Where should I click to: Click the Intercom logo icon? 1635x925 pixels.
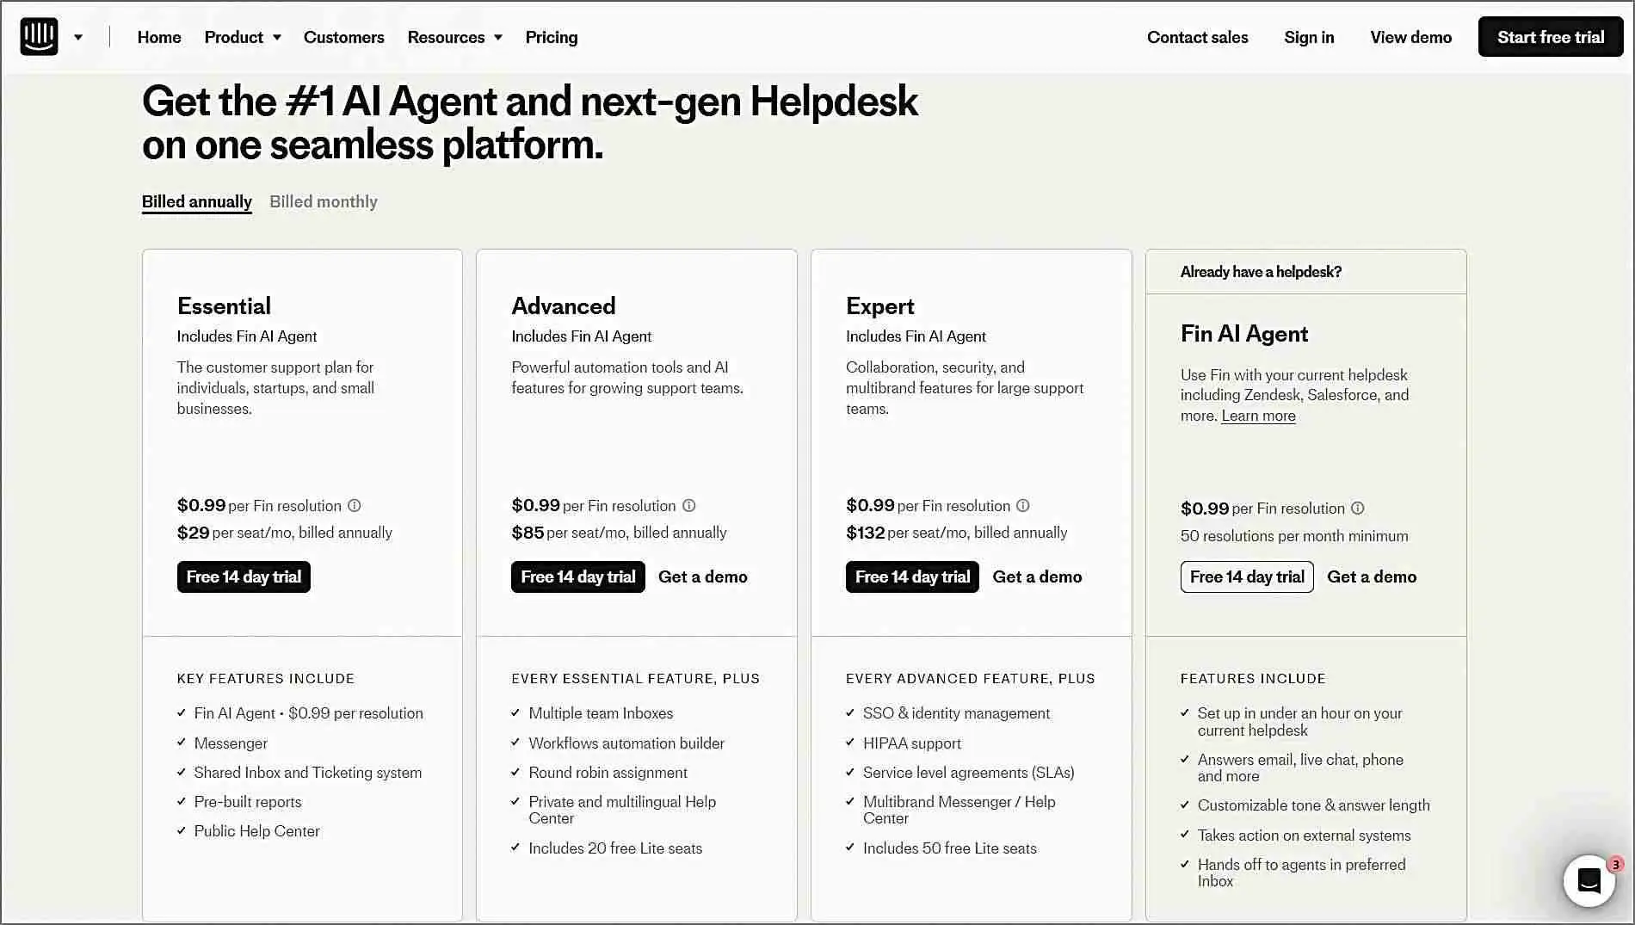(37, 36)
